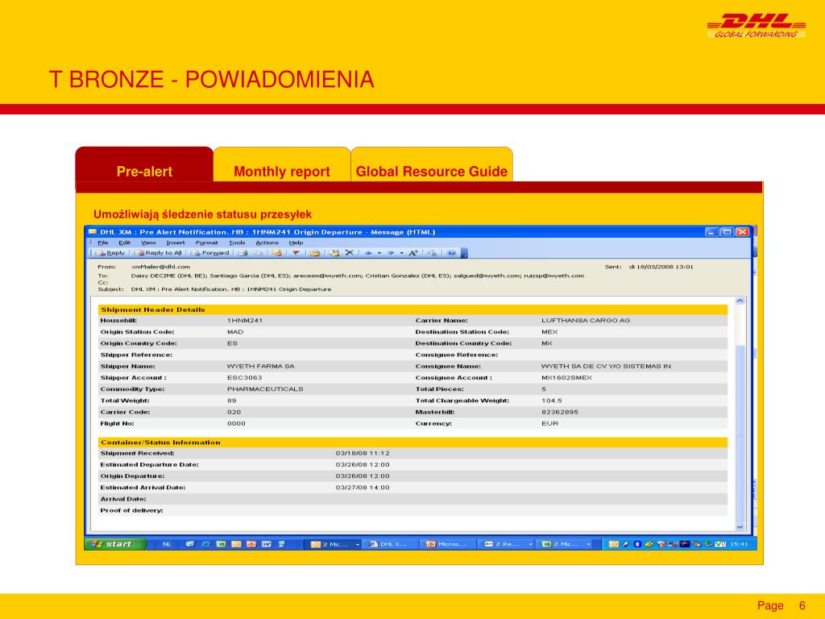Viewport: 825px width, 619px height.
Task: Click the NL language indicator on the taskbar
Action: pyautogui.click(x=166, y=544)
